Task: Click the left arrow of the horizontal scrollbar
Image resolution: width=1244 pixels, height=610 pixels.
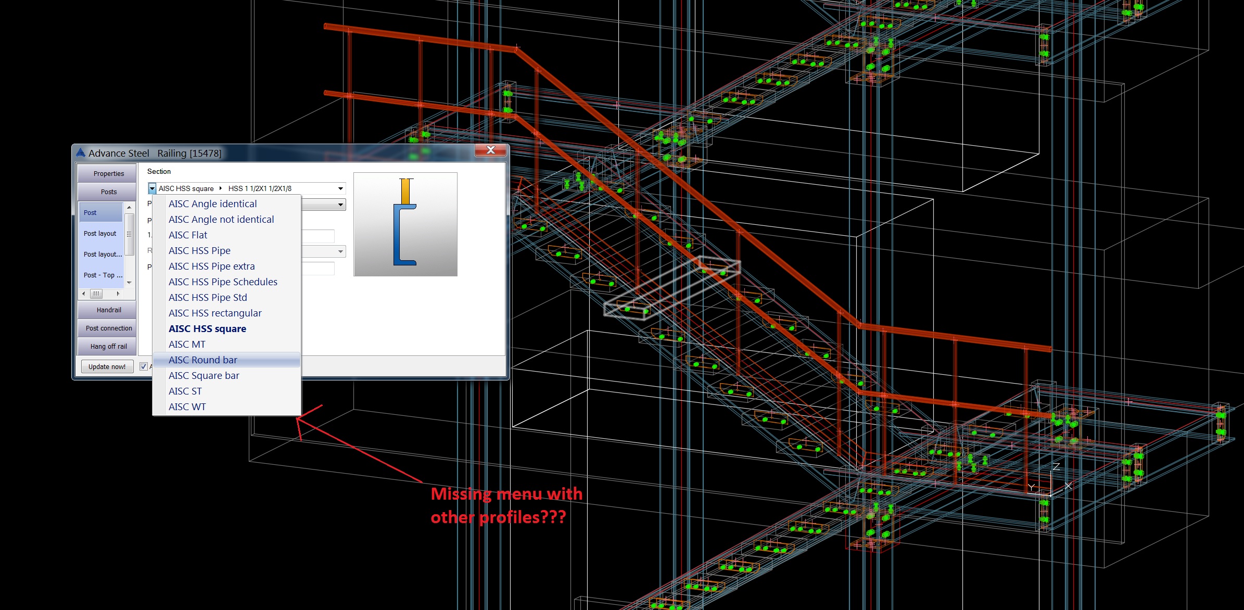Action: 84,294
